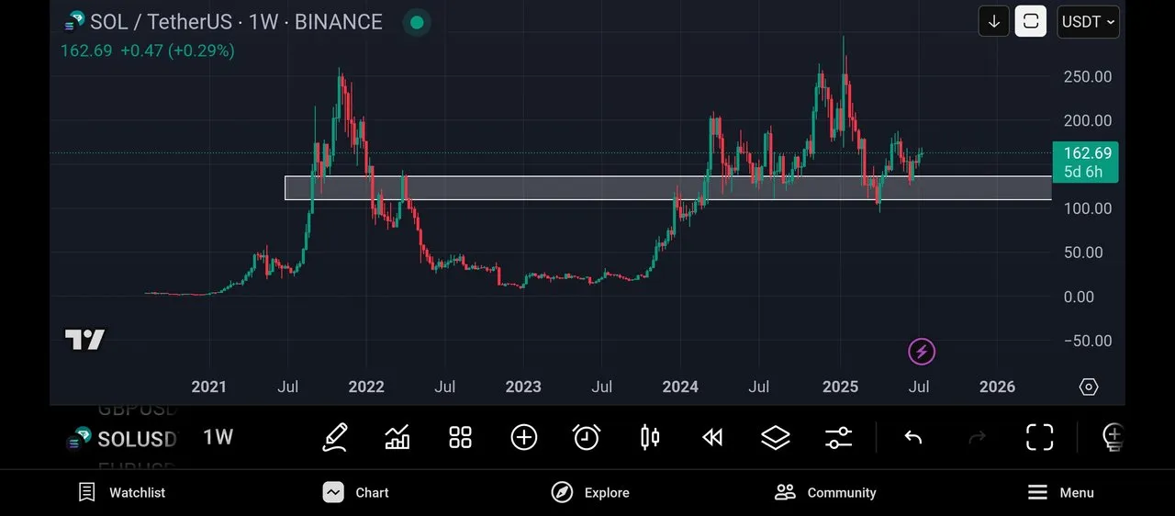Viewport: 1175px width, 516px height.
Task: Click the green market status dot
Action: tap(417, 22)
